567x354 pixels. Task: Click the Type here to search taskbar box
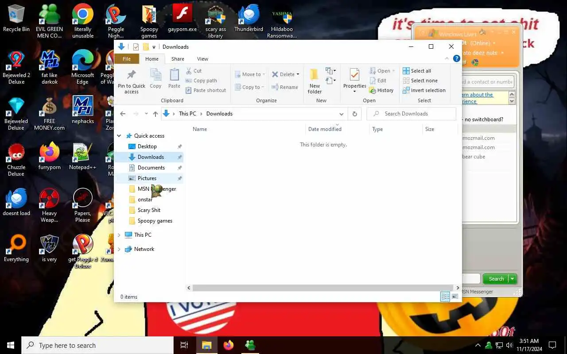click(97, 345)
